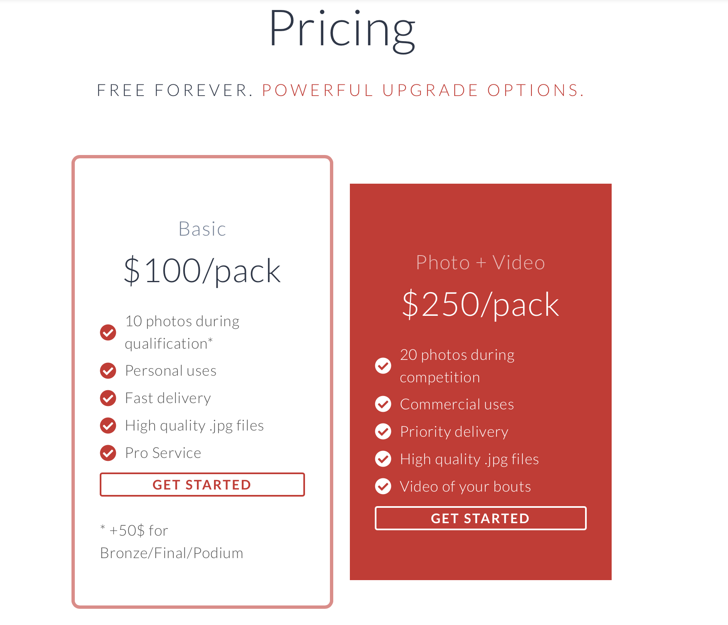Select the Basic plan title
Viewport: 728px width, 625px height.
pos(202,229)
